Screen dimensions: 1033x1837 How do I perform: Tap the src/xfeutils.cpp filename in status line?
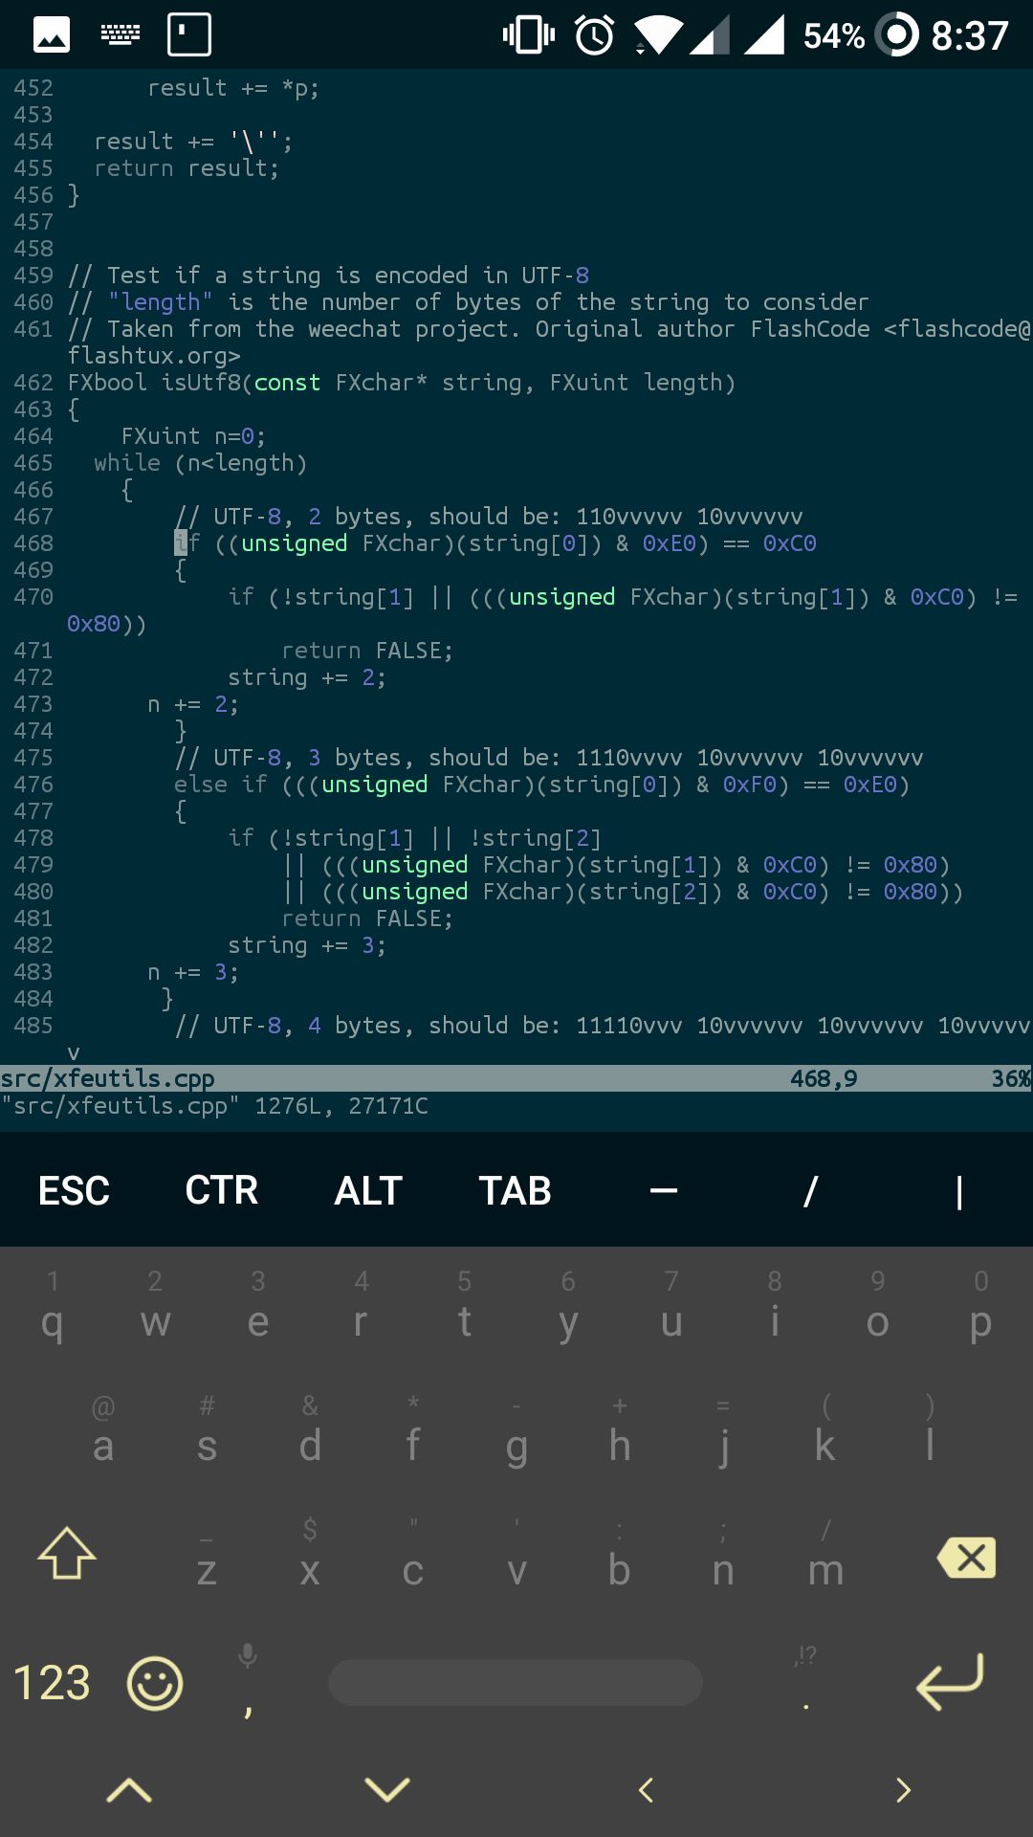coord(107,1078)
